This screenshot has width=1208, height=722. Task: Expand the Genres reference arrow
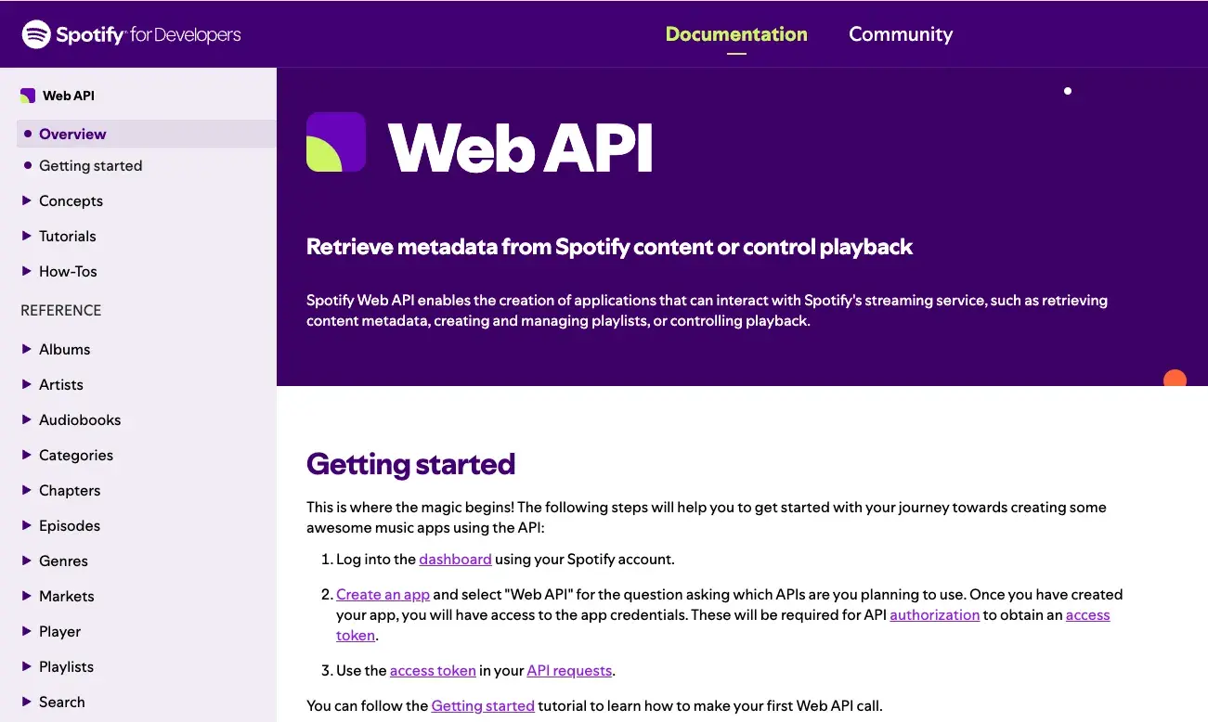pos(27,561)
